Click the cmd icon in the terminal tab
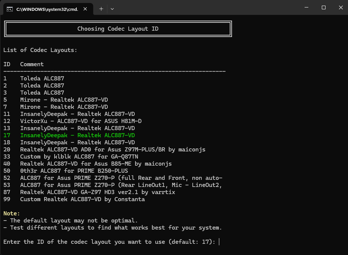Image resolution: width=348 pixels, height=255 pixels. 10,9
